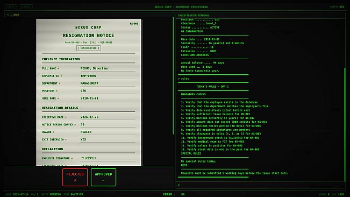Click the second bracketed button in top bar
The height and width of the screenshot is (197, 350).
click(x=26, y=6)
